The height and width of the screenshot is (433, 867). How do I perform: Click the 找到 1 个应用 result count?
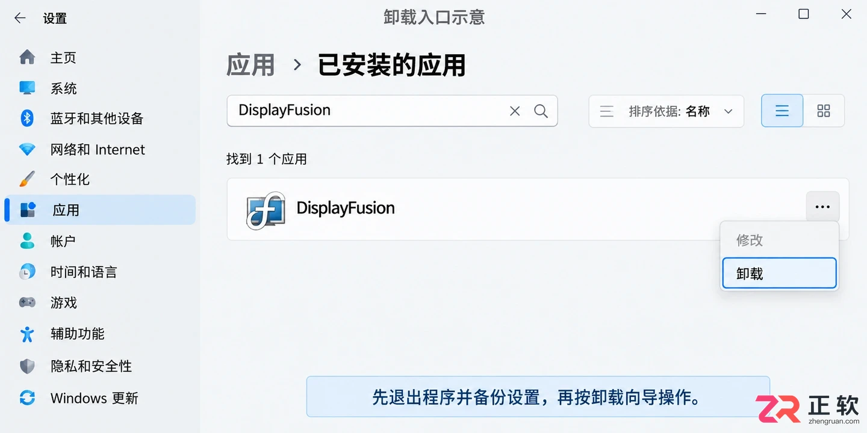tap(267, 159)
